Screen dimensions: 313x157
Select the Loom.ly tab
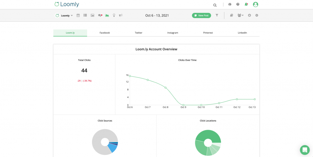70,33
